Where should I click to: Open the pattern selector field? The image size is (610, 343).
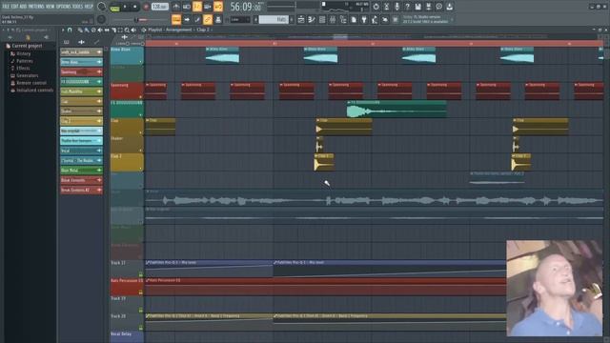(274, 19)
